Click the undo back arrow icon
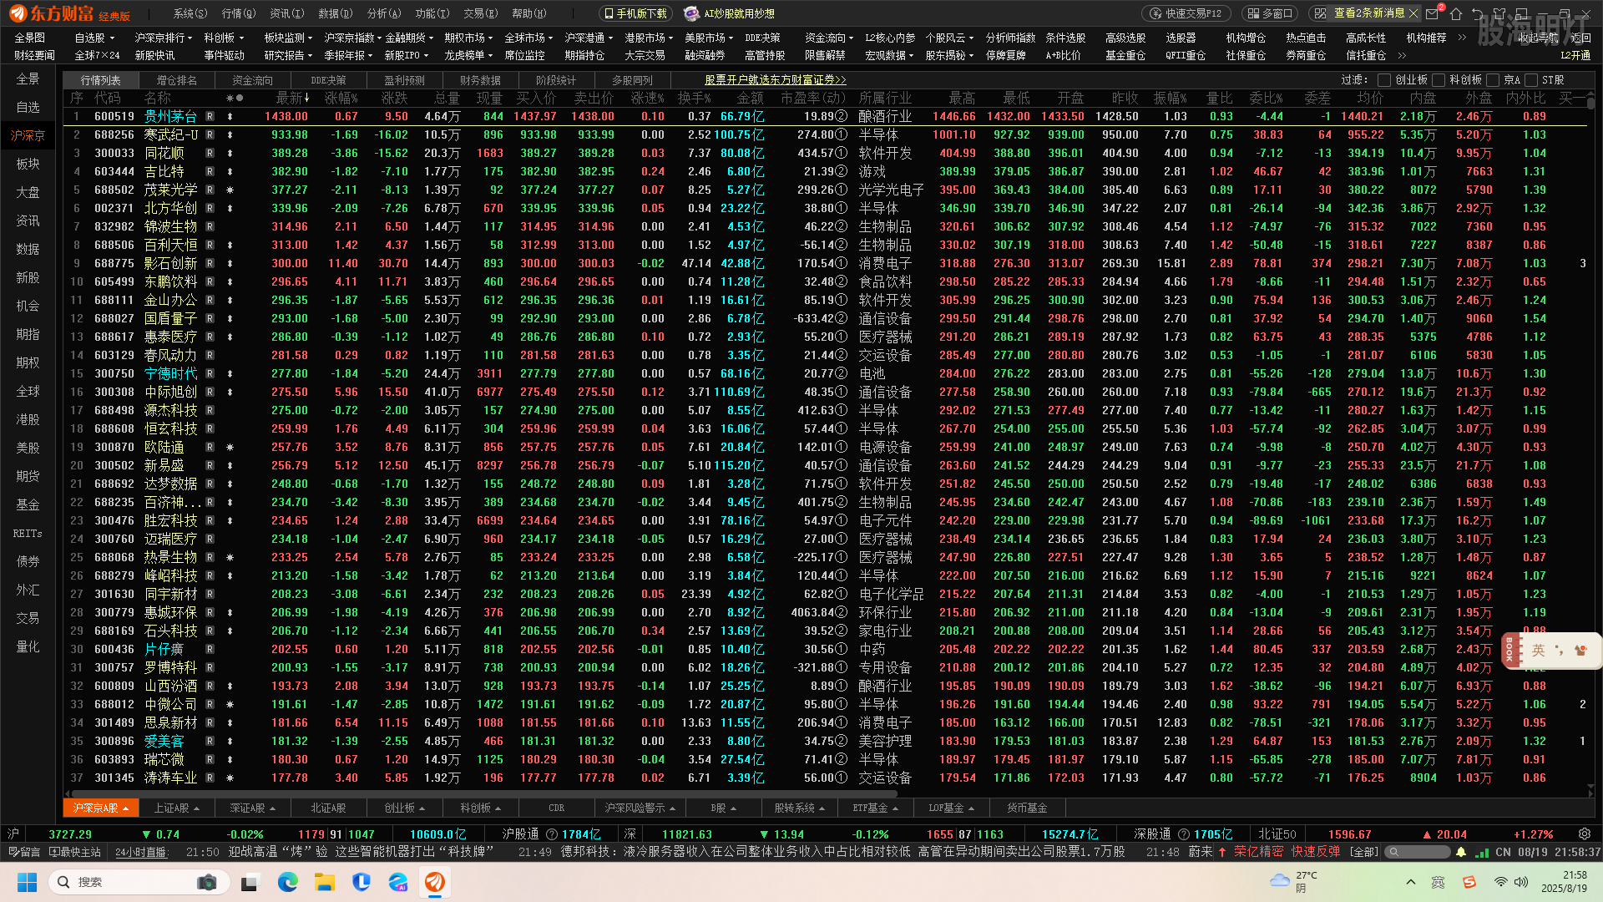This screenshot has width=1603, height=902. (1478, 13)
